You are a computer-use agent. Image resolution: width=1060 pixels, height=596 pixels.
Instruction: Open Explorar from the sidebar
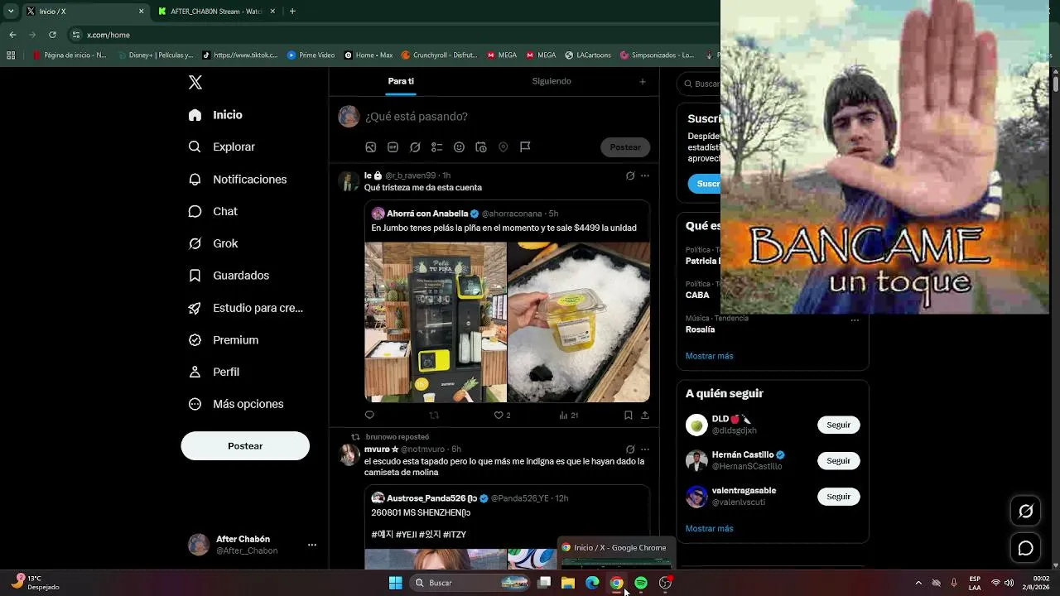click(x=221, y=147)
